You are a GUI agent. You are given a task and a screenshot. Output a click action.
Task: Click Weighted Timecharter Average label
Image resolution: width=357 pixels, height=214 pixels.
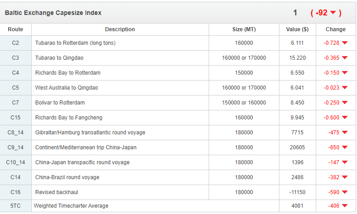(71, 206)
